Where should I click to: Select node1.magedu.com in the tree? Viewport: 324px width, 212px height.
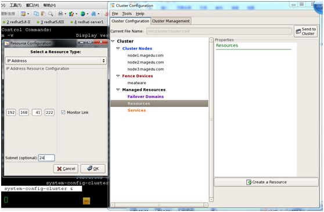tap(145, 55)
